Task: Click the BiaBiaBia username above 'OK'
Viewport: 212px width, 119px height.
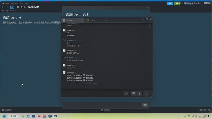Action: 70,40
